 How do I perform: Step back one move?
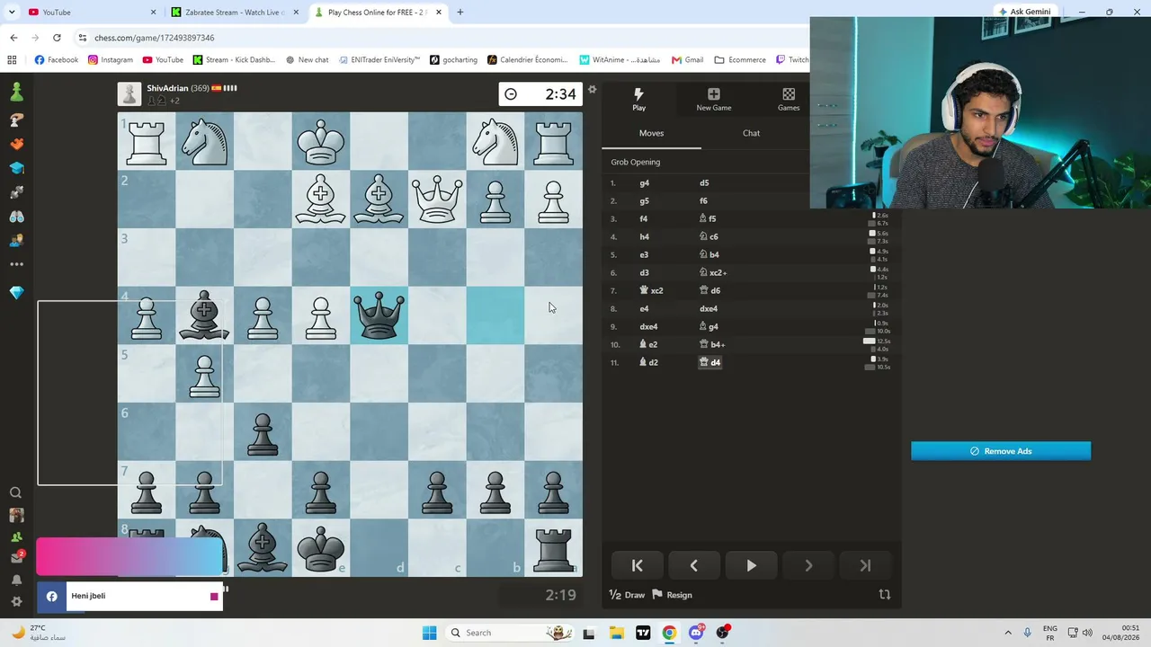pyautogui.click(x=694, y=565)
